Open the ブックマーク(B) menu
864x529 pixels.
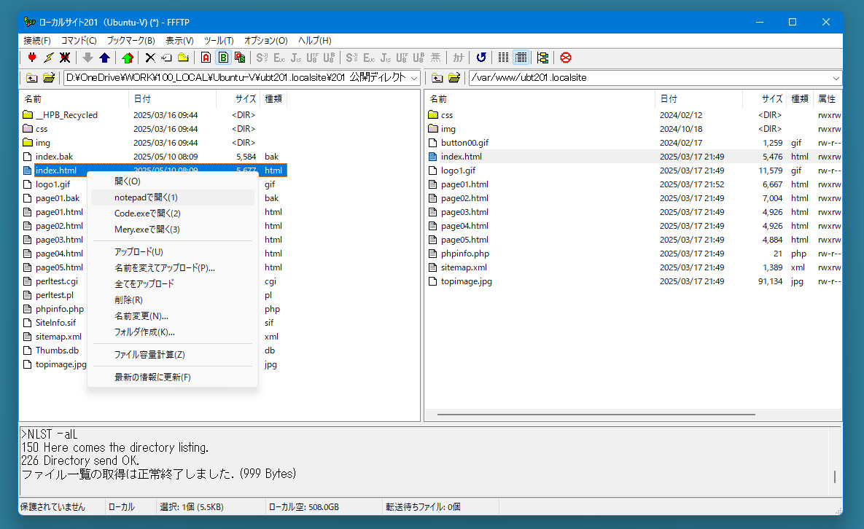[x=131, y=40]
